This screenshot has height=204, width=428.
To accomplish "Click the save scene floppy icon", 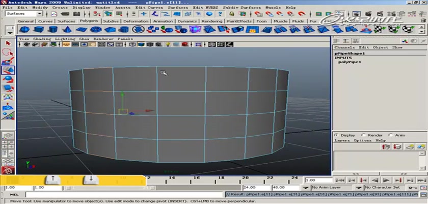I will tap(77, 14).
